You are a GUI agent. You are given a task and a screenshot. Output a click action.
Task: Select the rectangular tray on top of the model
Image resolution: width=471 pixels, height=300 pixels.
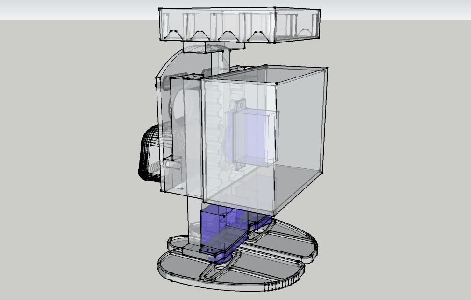click(x=239, y=25)
